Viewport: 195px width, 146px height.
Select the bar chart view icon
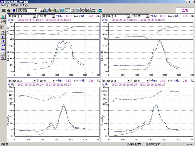[x=42, y=10]
